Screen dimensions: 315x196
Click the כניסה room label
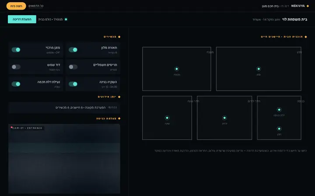pyautogui.click(x=301, y=101)
